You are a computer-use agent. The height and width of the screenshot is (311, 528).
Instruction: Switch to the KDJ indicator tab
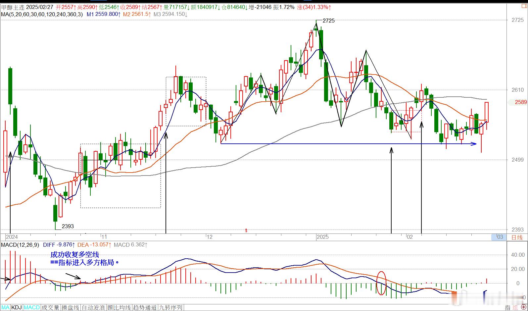[x=17, y=308]
